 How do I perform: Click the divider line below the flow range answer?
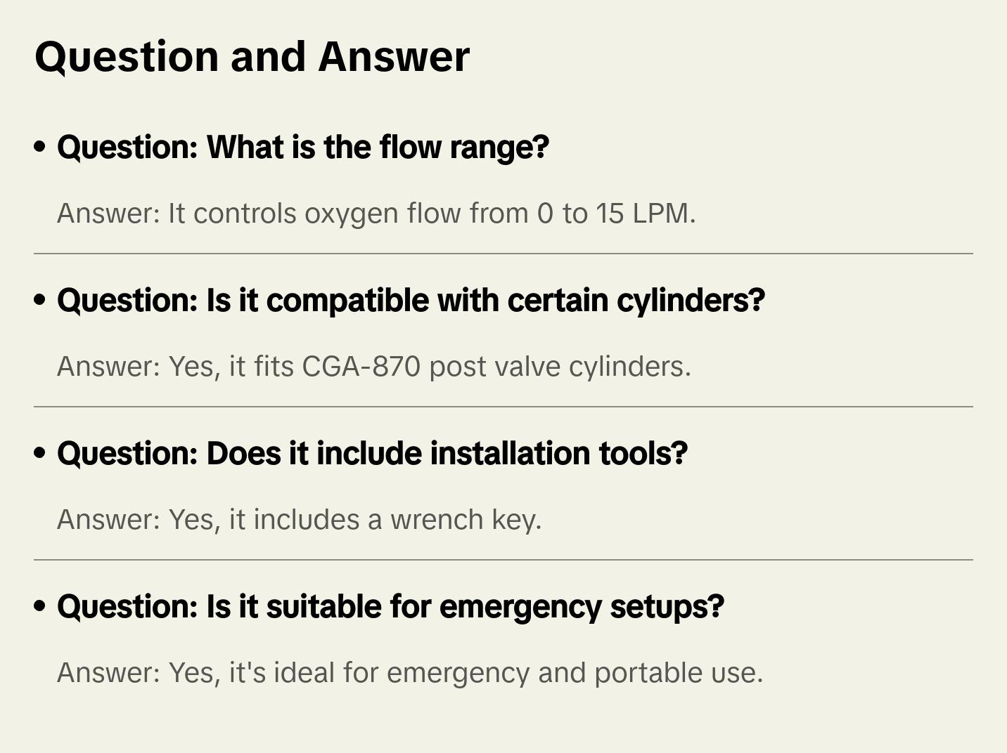pos(503,254)
